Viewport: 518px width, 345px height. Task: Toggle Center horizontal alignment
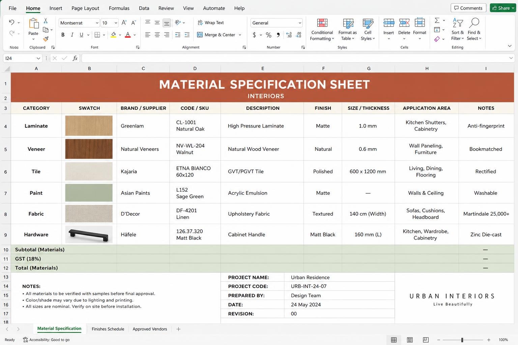[157, 35]
